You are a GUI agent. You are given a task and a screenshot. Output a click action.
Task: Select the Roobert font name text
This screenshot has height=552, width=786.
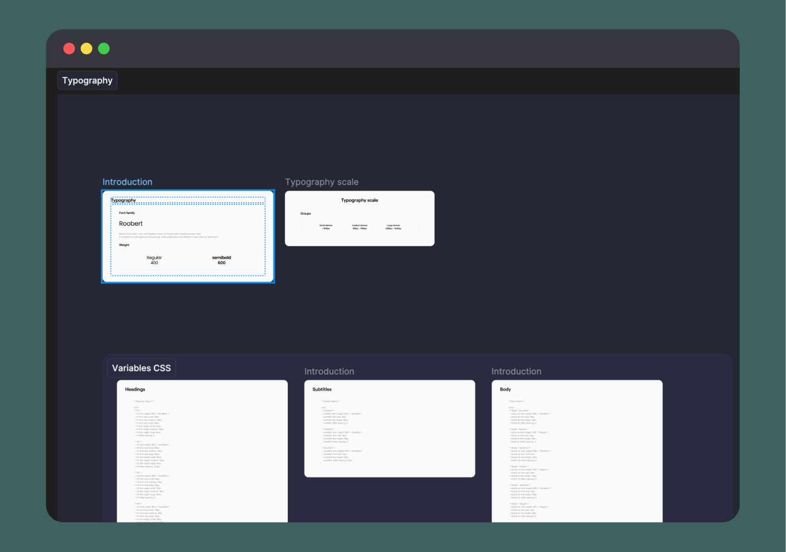131,224
